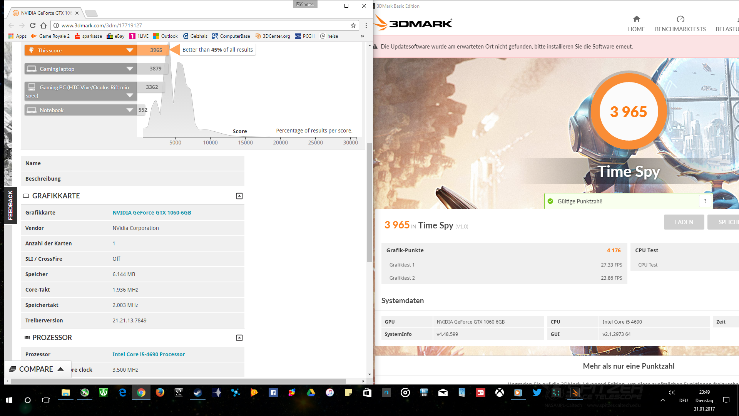Open the Gaming laptop dropdown
Screen dimensions: 739x416
pyautogui.click(x=130, y=69)
